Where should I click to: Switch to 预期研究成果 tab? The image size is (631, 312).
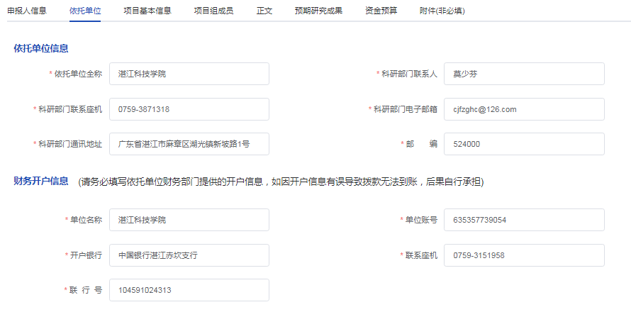[319, 11]
